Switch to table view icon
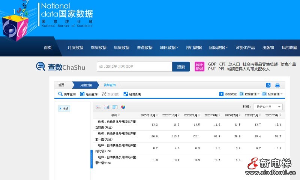Image resolution: width=300 pixels, height=180 pixels. [99, 107]
